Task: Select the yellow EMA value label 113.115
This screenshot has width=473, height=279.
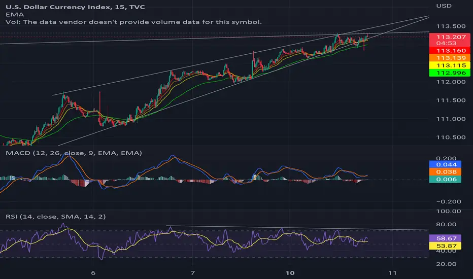Action: pos(450,65)
